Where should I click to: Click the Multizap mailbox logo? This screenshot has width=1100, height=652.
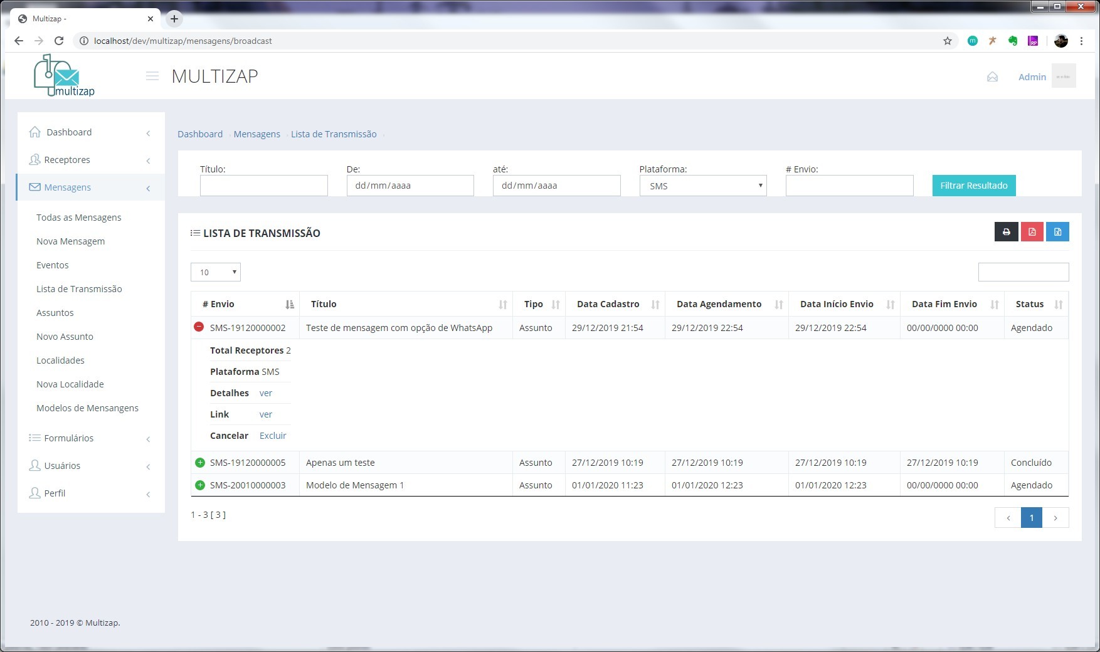click(64, 75)
